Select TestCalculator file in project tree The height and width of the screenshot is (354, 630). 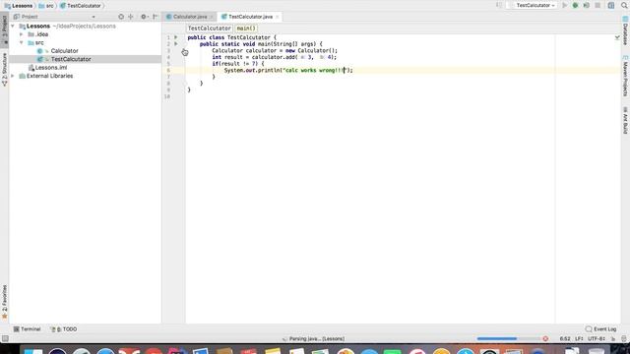71,59
